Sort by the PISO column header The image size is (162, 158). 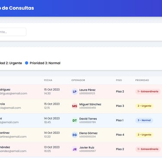(119, 80)
